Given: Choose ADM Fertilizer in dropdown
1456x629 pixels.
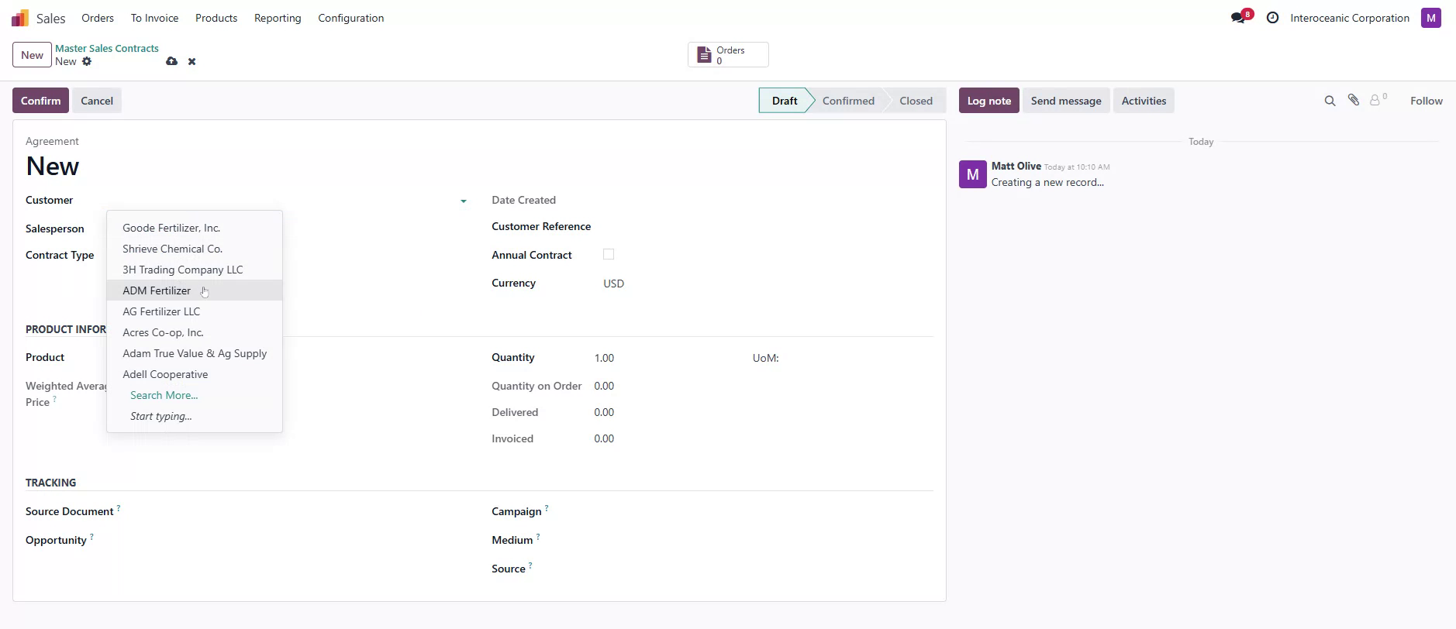Looking at the screenshot, I should coord(195,290).
